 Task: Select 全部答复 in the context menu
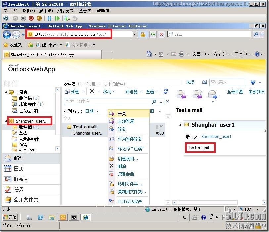tap(128, 121)
